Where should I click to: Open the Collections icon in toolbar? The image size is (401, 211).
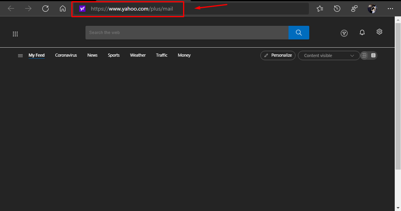coord(354,9)
